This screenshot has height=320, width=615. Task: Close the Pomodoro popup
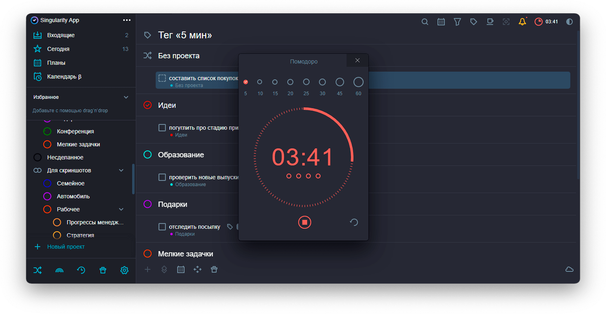[357, 60]
